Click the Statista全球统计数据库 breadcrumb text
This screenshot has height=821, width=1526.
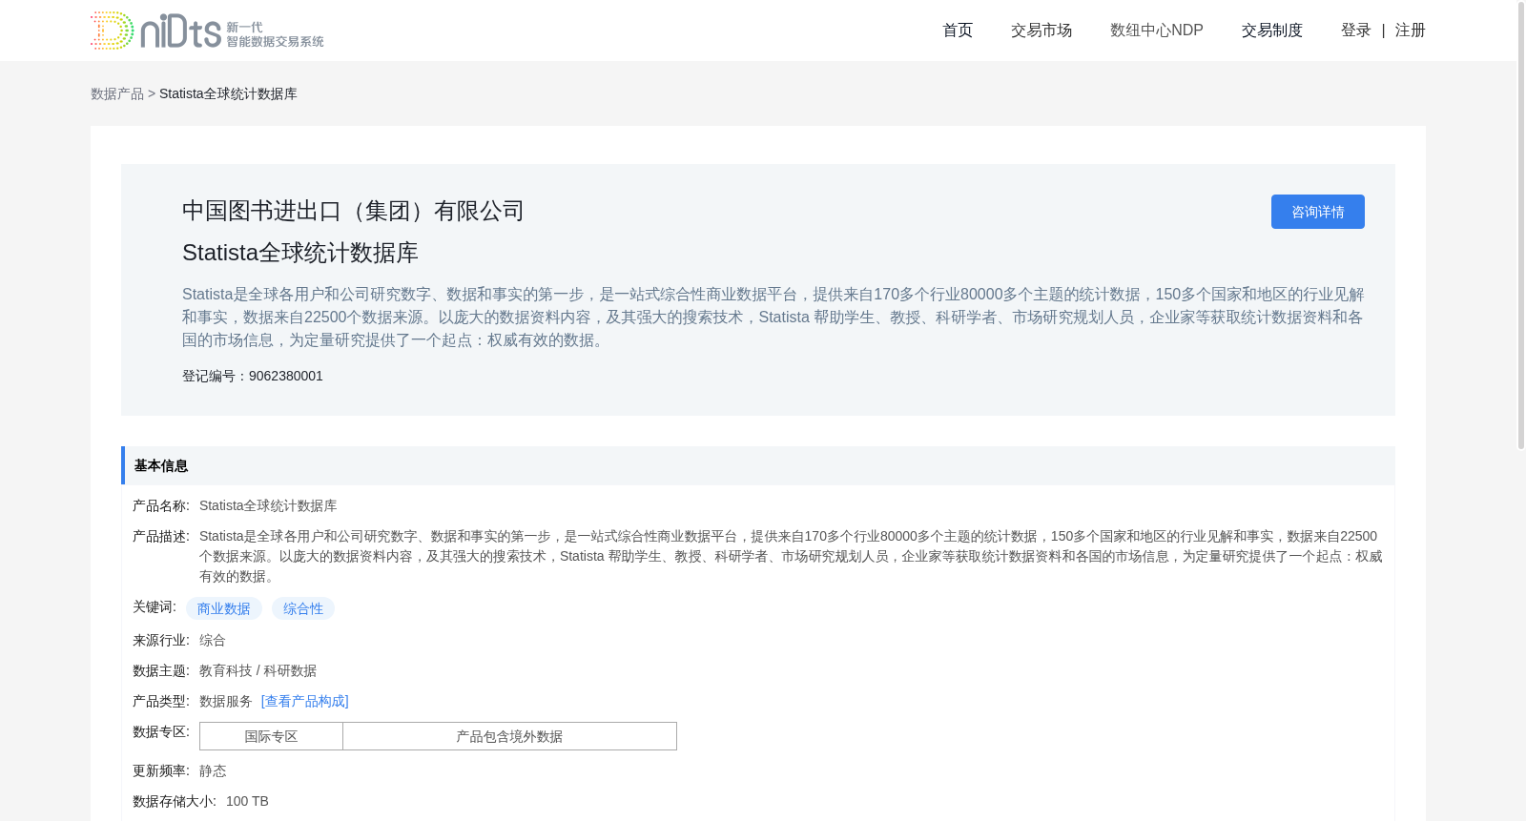228,93
